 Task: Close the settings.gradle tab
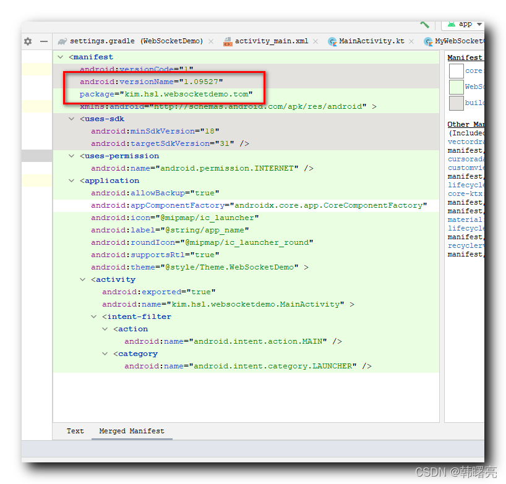[211, 41]
